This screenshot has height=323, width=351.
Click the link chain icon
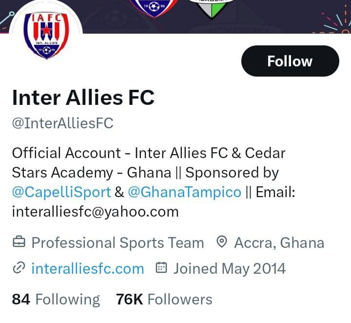[x=19, y=268]
